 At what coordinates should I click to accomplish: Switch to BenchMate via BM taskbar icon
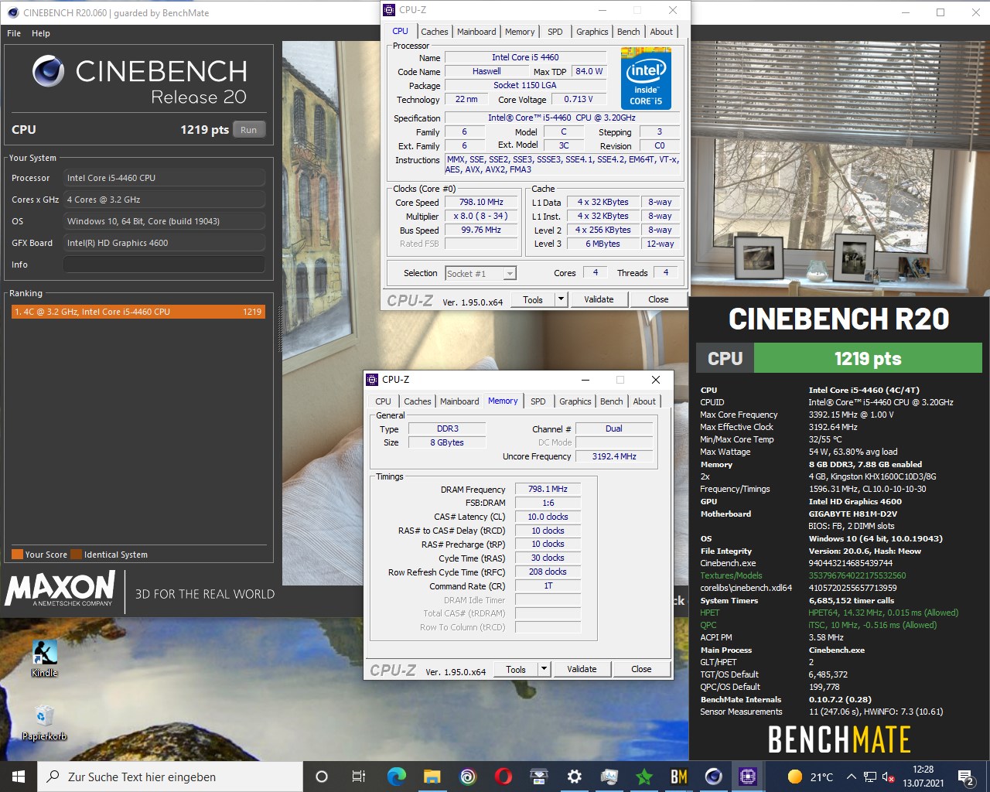[678, 777]
